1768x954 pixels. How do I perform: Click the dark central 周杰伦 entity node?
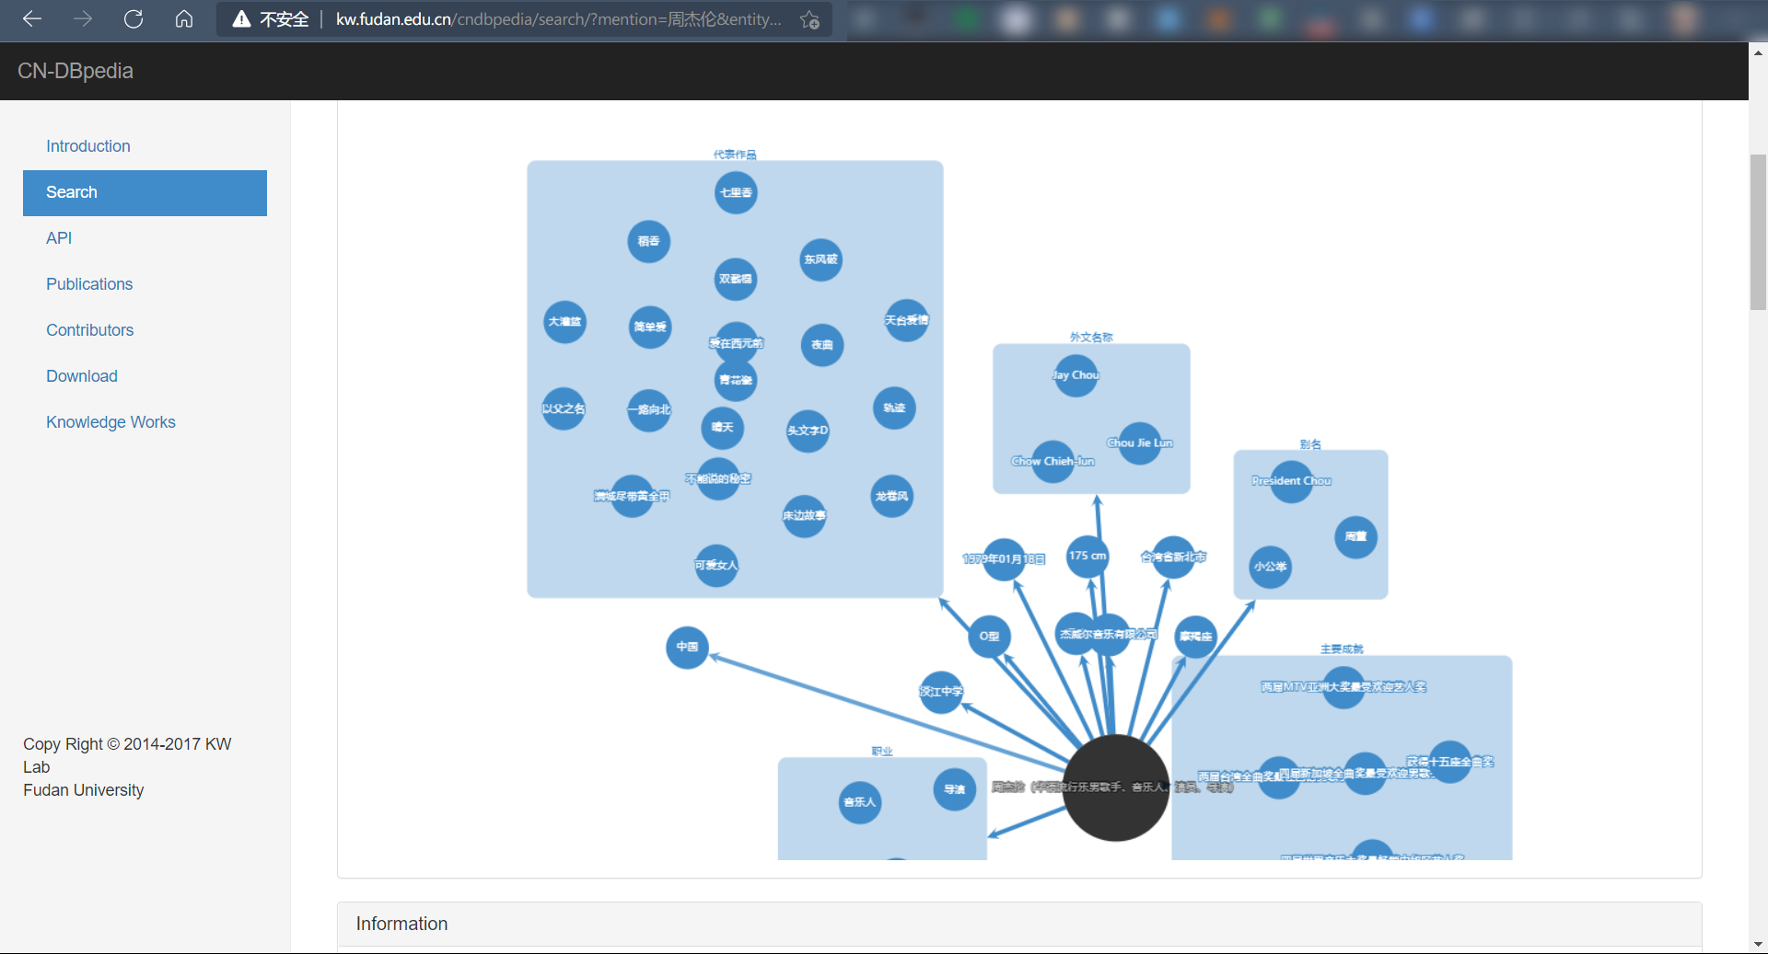[1116, 787]
